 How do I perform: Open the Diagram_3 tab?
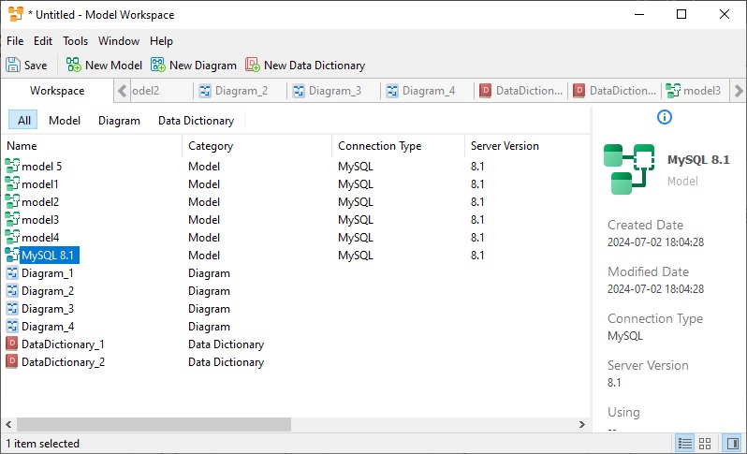(334, 91)
